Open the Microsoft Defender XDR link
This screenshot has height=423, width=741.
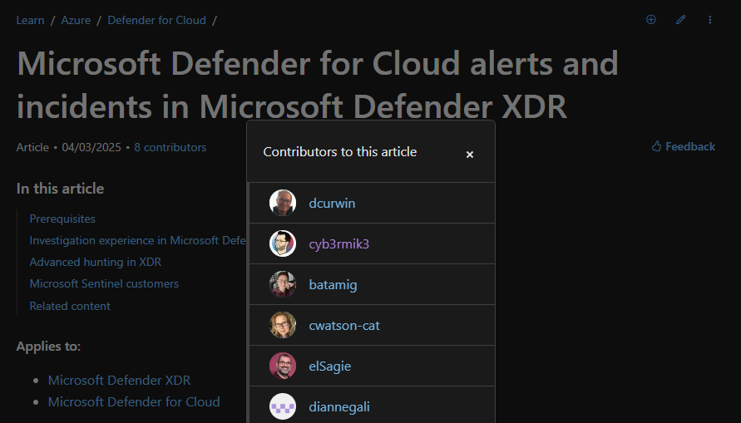point(119,380)
